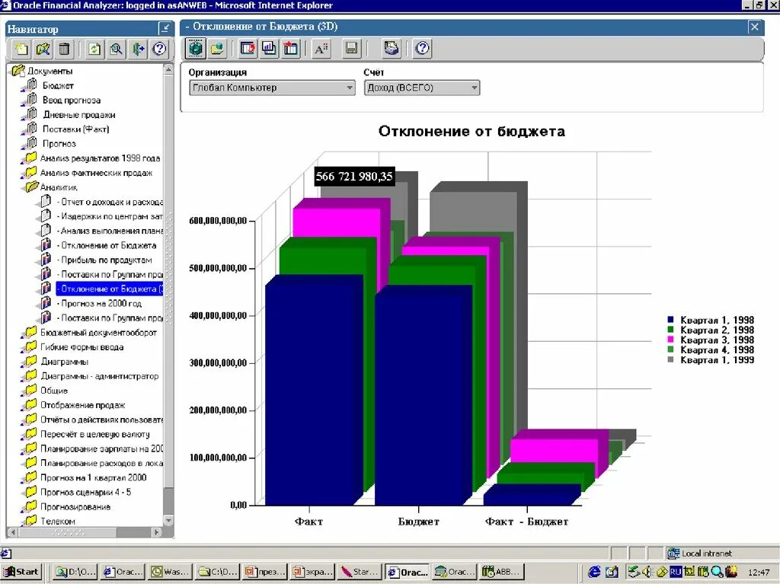Click the RU language indicator in system tray
This screenshot has width=780, height=584.
click(x=675, y=572)
